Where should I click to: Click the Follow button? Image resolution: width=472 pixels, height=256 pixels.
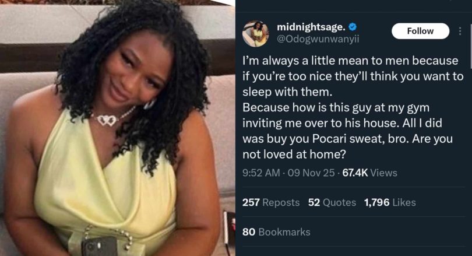pos(420,31)
